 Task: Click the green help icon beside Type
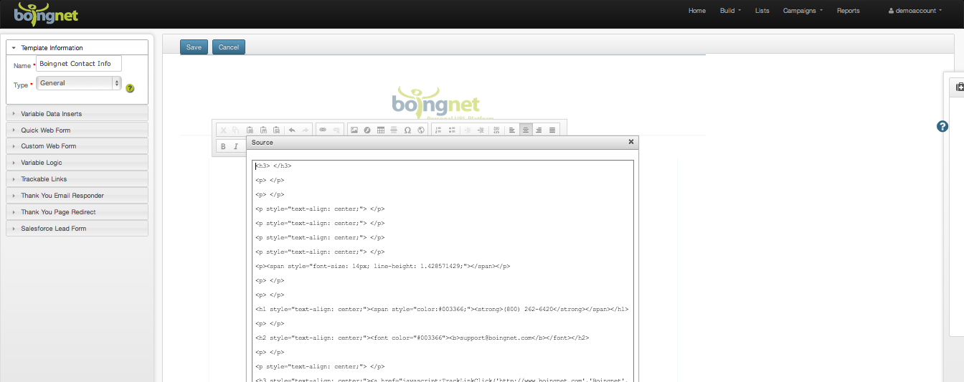130,88
